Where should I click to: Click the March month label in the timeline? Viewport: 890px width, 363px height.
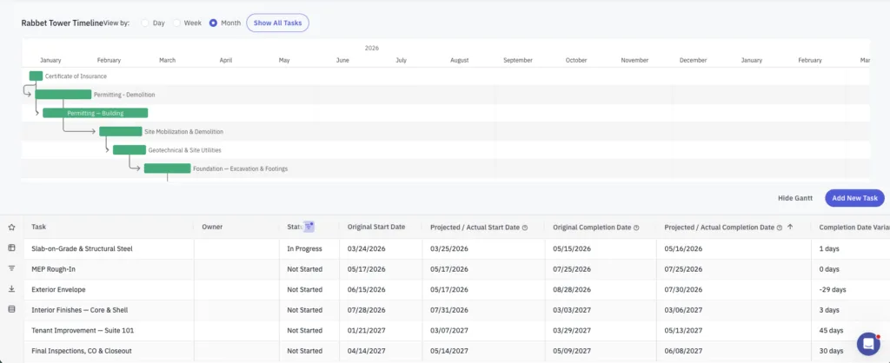[168, 60]
